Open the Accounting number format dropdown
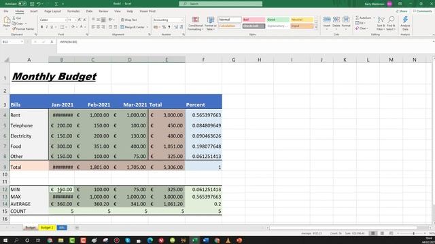 coord(182,20)
